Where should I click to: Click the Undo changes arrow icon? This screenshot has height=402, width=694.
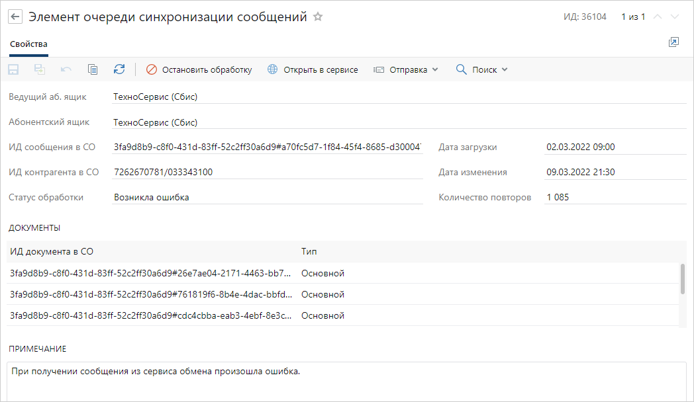pos(66,69)
